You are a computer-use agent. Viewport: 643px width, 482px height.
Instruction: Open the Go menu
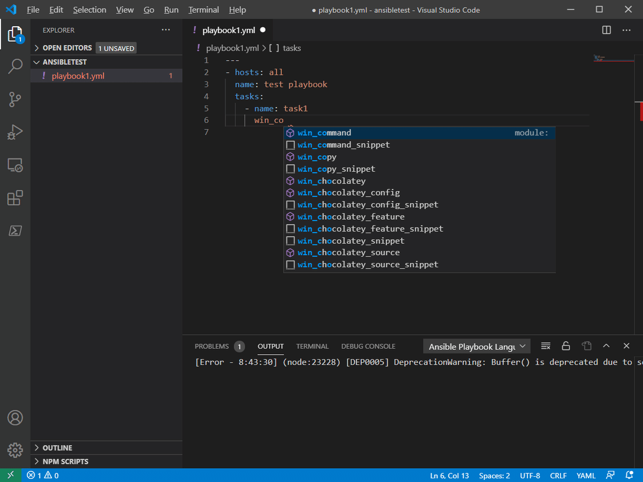[149, 10]
